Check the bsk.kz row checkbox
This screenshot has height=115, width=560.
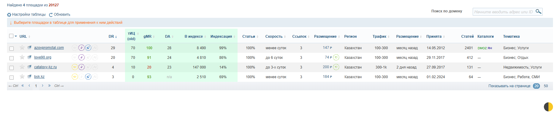pyautogui.click(x=12, y=77)
